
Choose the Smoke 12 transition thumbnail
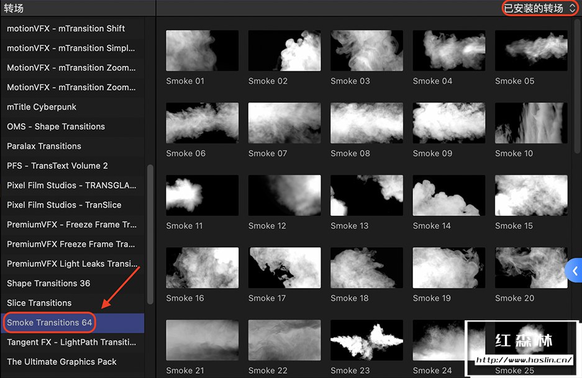pos(284,195)
